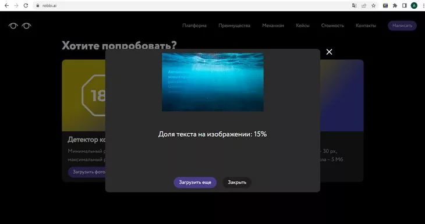Image resolution: width=425 pixels, height=224 pixels.
Task: Bookmark the page with the star icon
Action: pos(374,5)
